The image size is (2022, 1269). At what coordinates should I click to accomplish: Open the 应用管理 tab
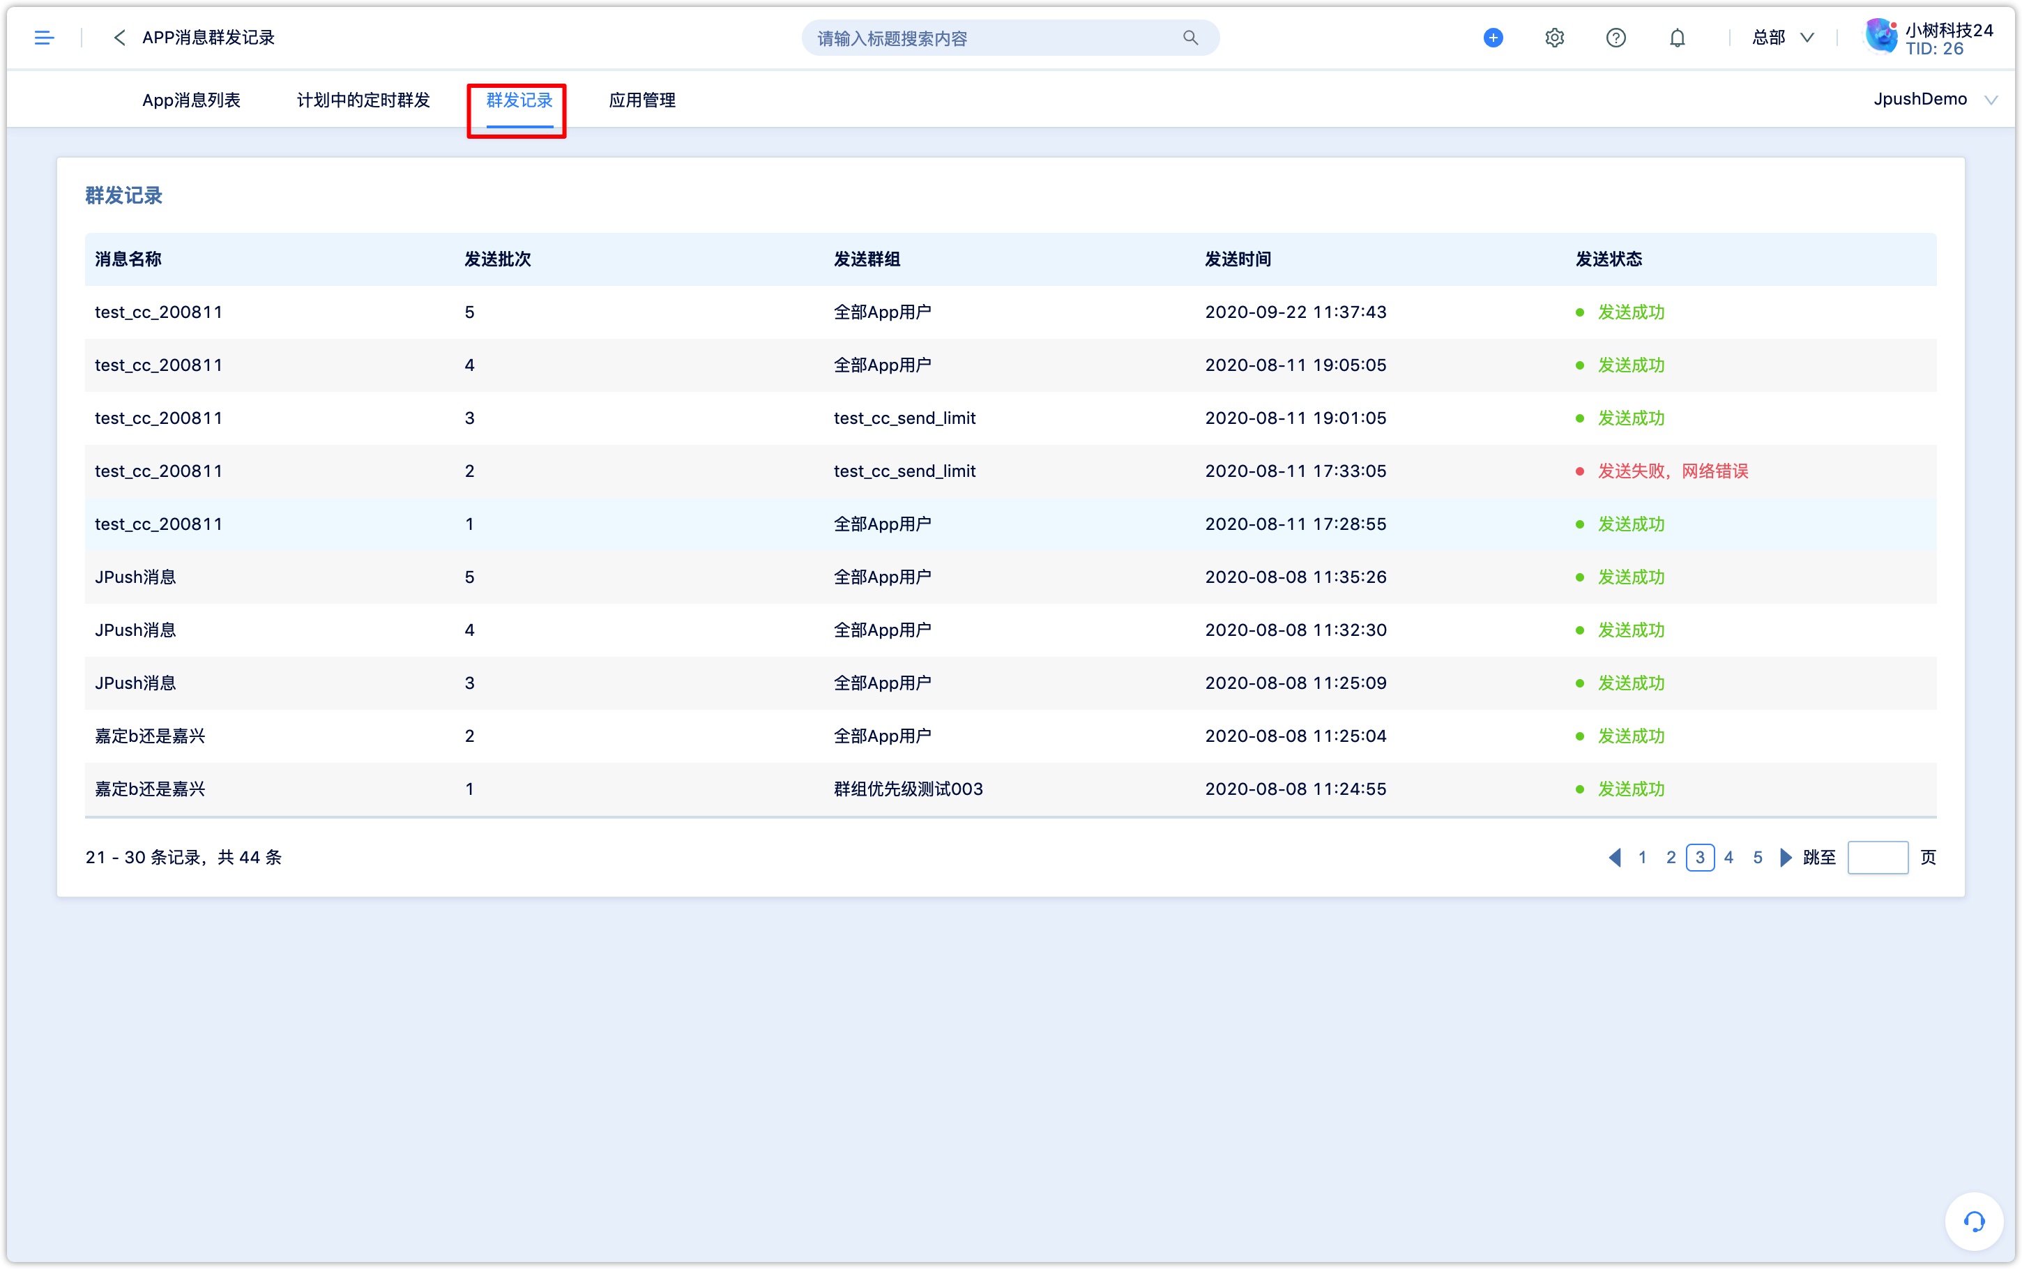click(642, 100)
